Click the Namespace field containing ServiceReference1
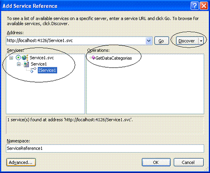The width and height of the screenshot is (210, 173). [105, 148]
